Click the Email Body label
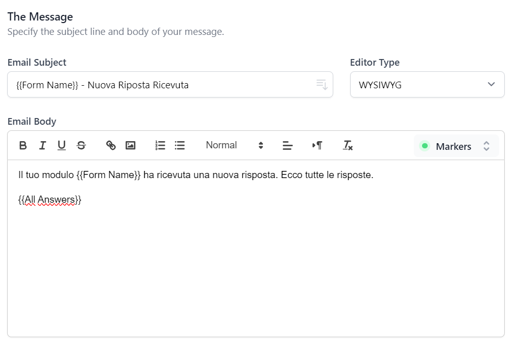The height and width of the screenshot is (349, 516). point(32,122)
